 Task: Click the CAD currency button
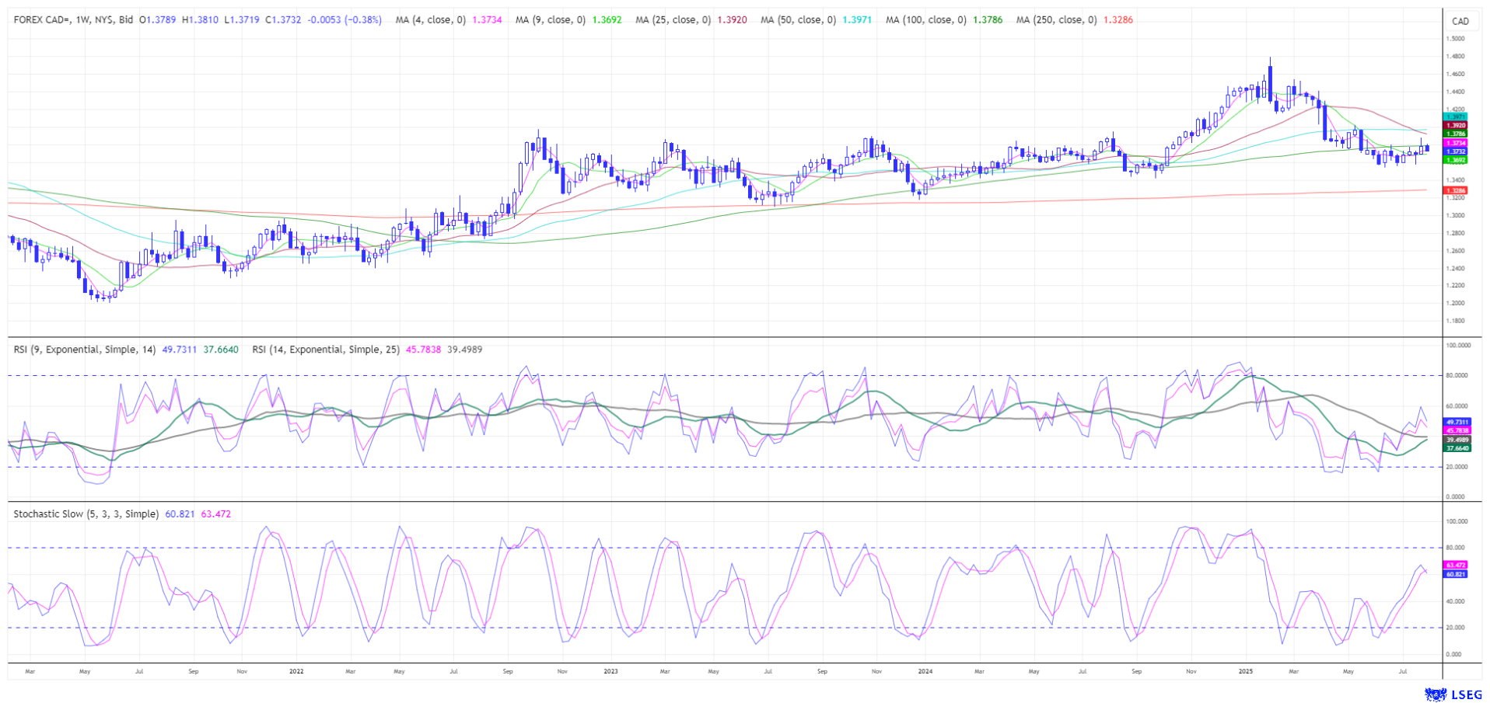[1460, 21]
